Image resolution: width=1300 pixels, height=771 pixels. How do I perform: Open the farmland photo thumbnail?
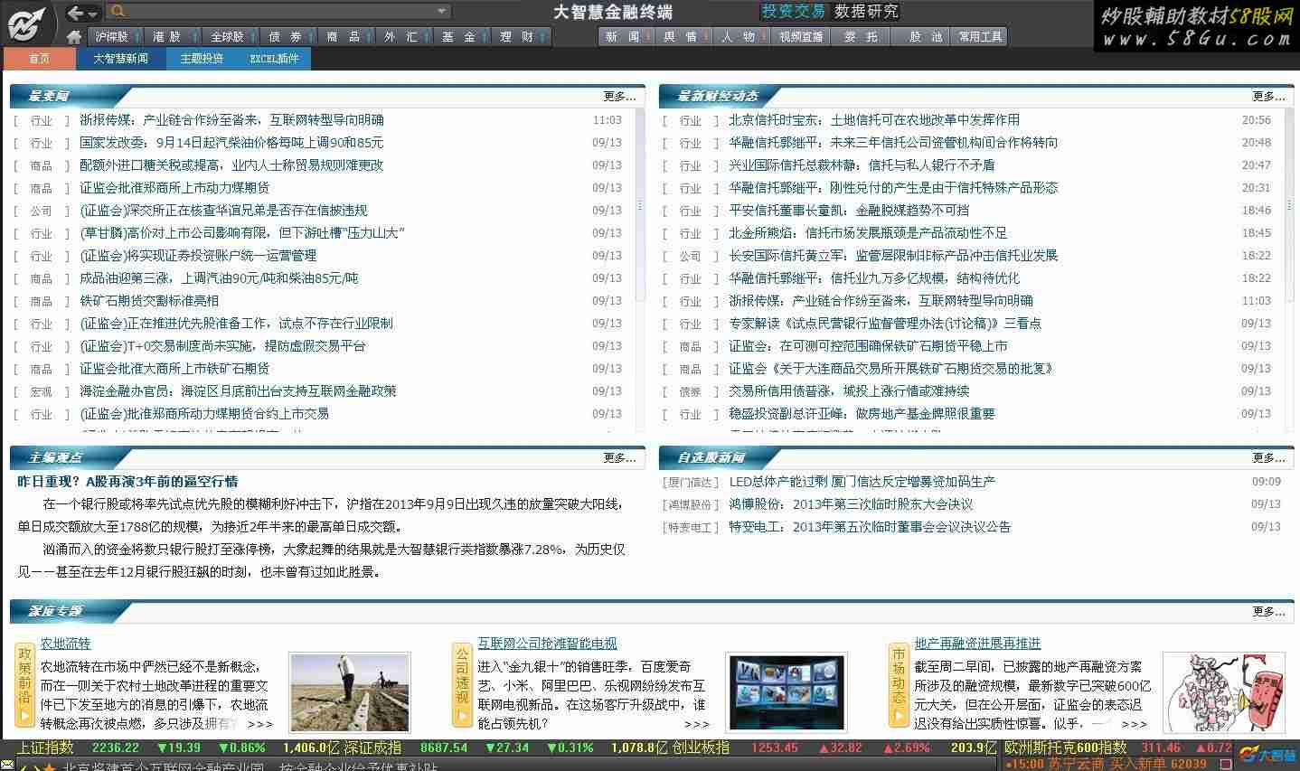350,692
